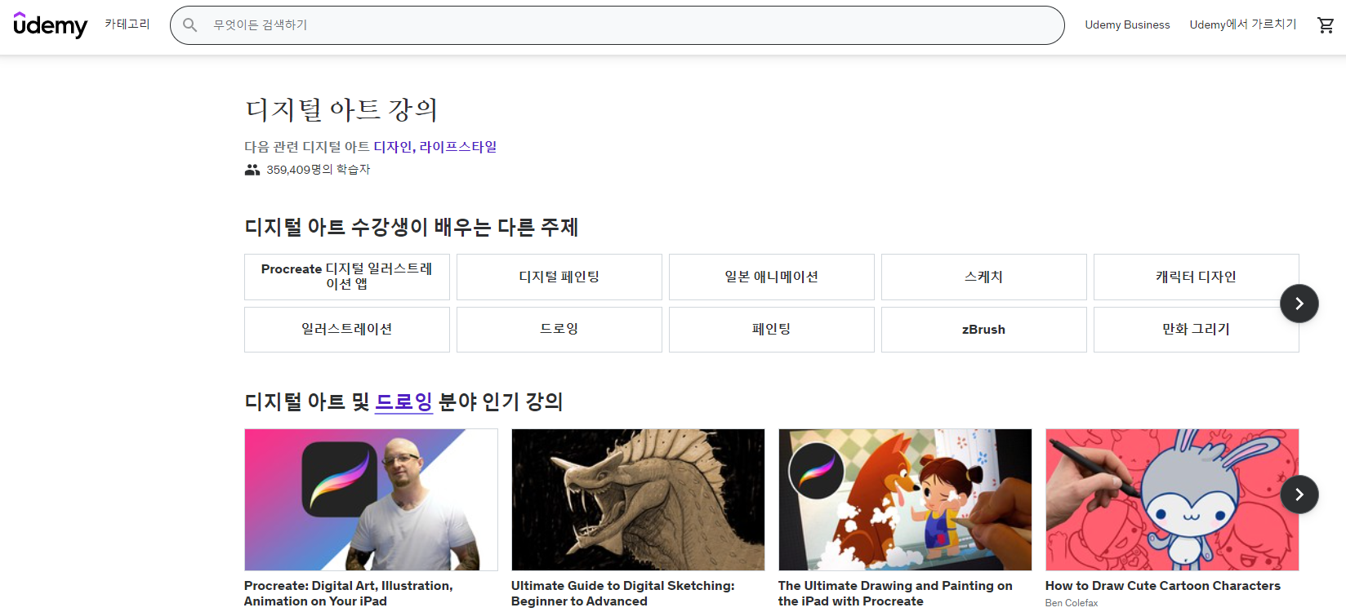The image size is (1346, 612).
Task: Click the 359,409명의 학습자 text
Action: (x=319, y=170)
